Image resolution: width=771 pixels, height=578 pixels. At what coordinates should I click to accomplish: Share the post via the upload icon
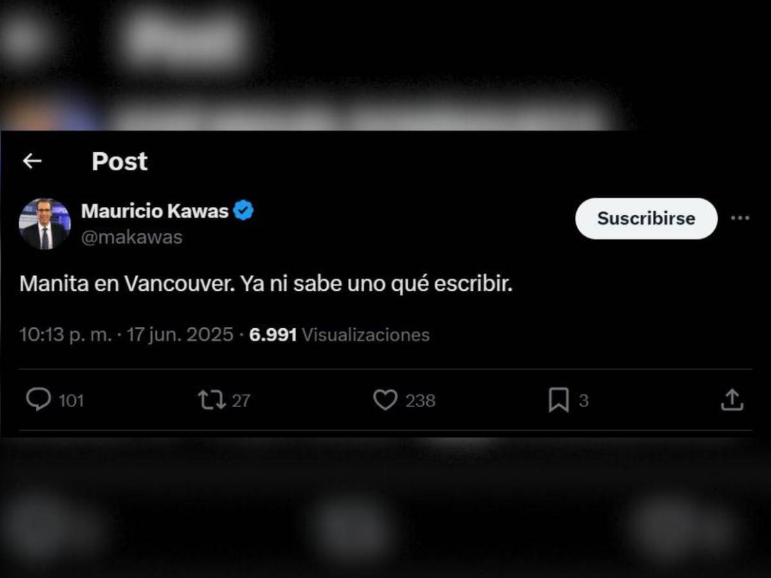coord(731,400)
